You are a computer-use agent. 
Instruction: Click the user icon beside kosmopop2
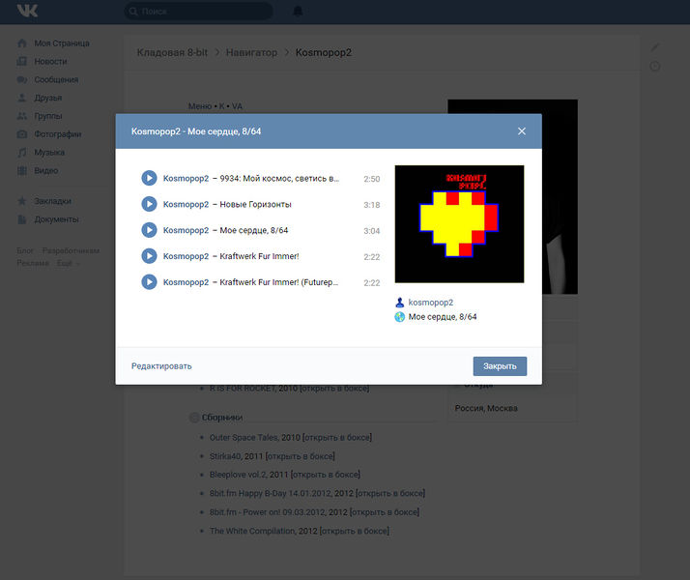point(399,303)
